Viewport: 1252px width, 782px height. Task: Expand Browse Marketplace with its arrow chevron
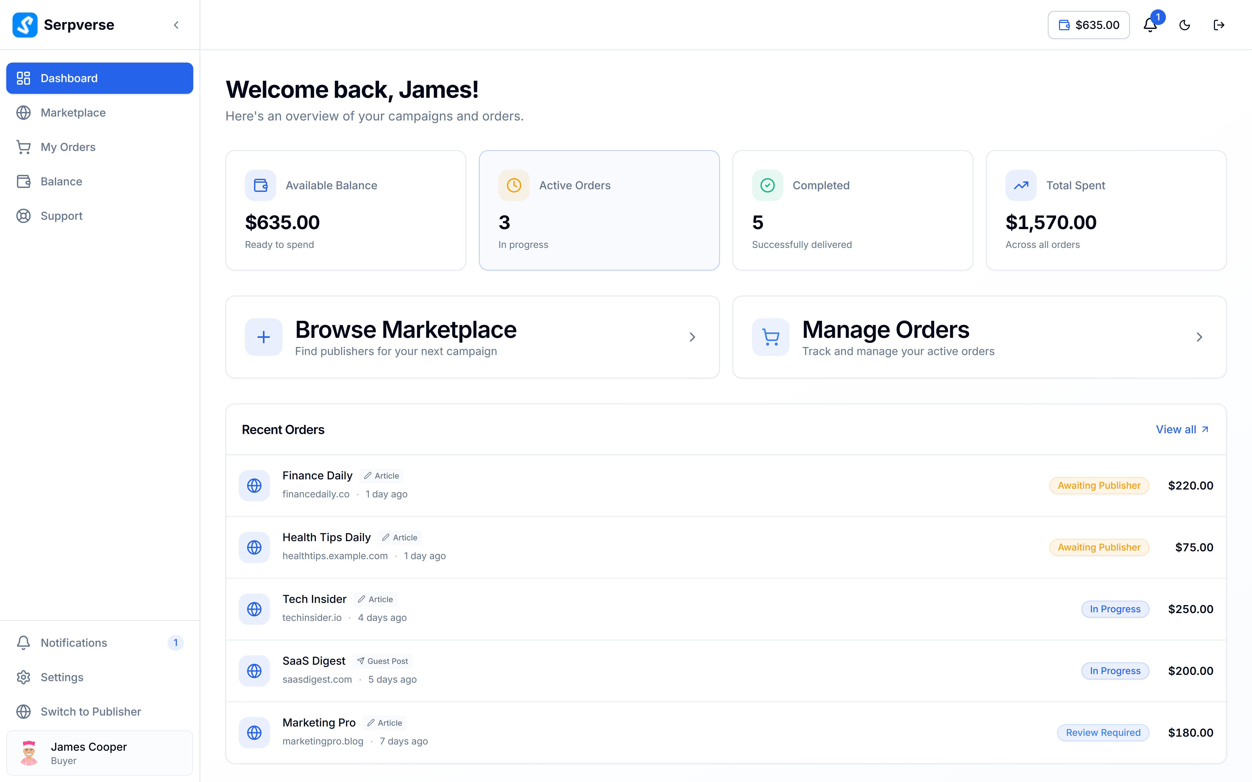coord(692,337)
